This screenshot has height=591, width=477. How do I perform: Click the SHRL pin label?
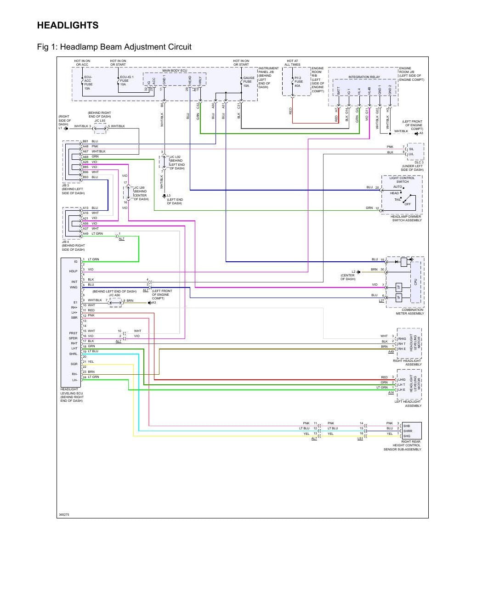74,354
